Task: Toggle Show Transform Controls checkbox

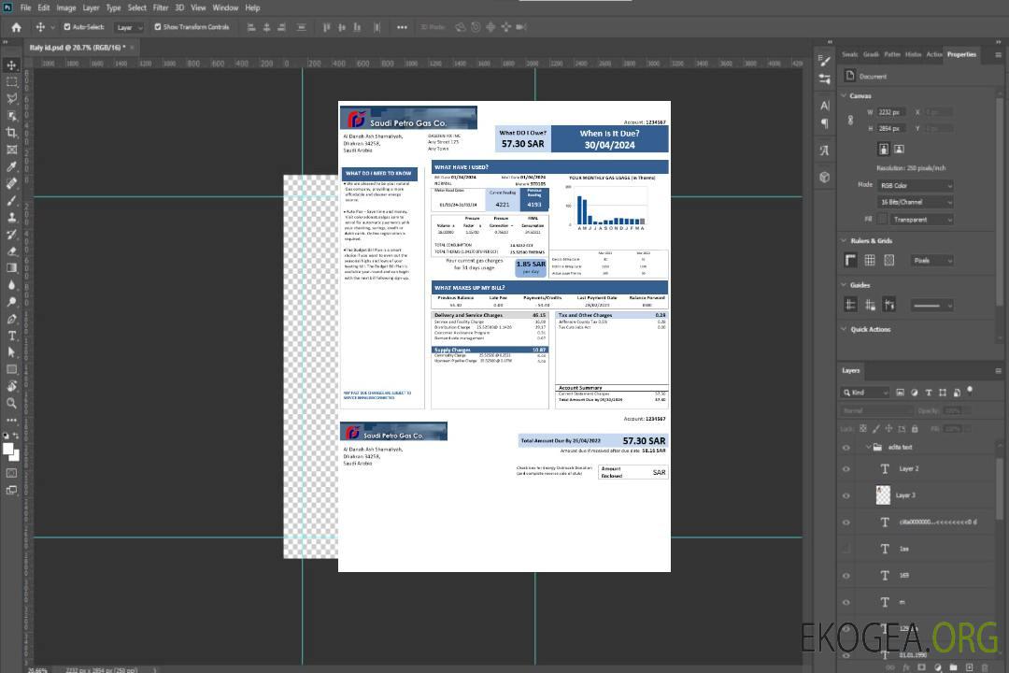Action: click(x=157, y=27)
